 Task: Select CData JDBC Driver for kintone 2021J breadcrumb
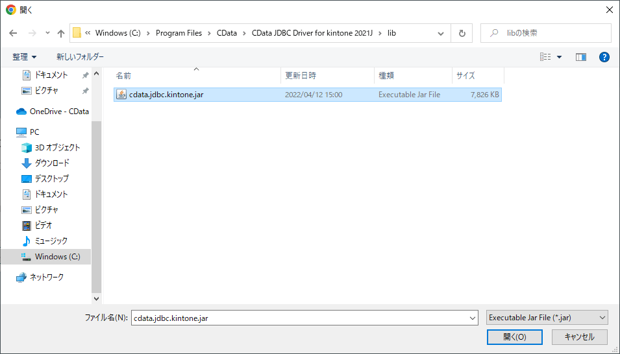(x=312, y=33)
